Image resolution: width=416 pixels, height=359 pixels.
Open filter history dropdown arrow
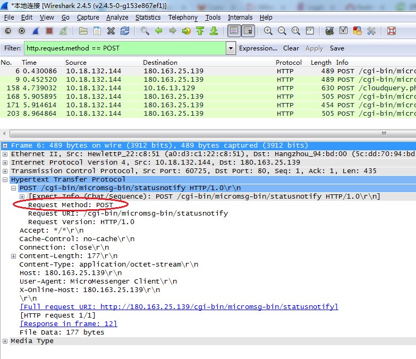[231, 48]
